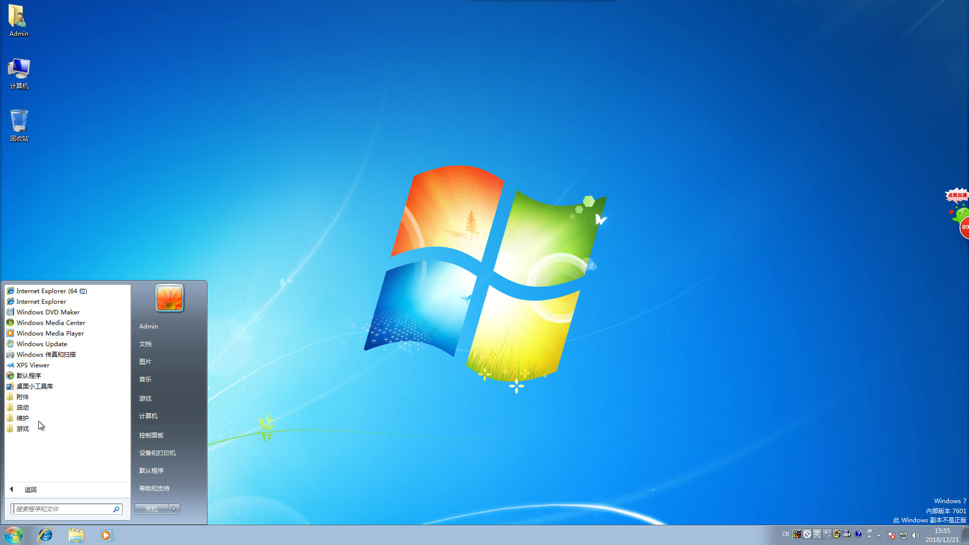The width and height of the screenshot is (969, 545).
Task: Open 控制面板 from the Start menu
Action: click(x=151, y=434)
